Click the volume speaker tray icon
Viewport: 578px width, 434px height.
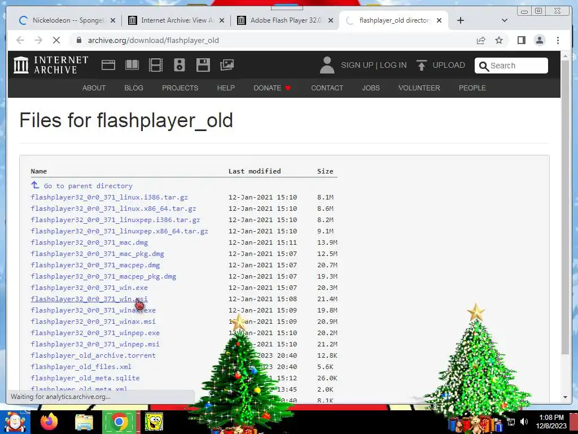[524, 422]
